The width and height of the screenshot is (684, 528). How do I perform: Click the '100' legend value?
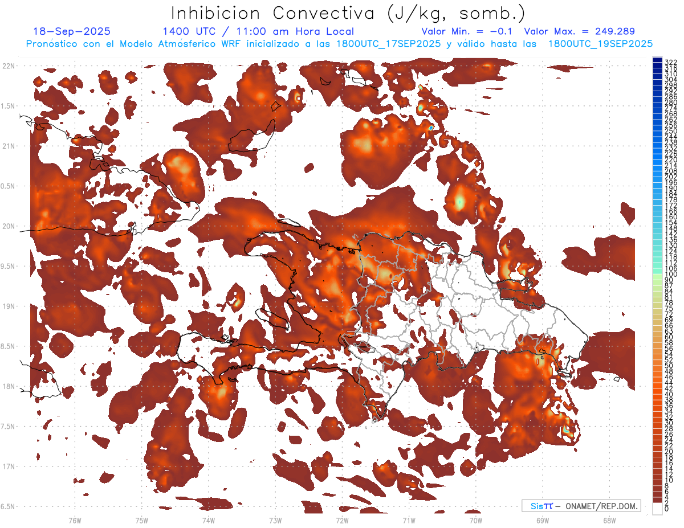tap(671, 275)
